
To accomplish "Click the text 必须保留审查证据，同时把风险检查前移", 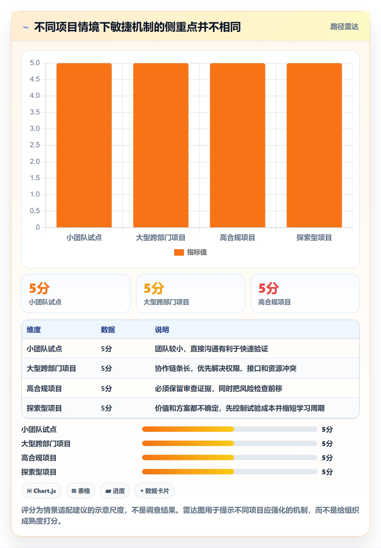I will click(219, 388).
